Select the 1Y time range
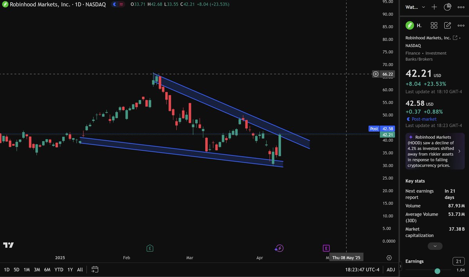 click(x=70, y=270)
